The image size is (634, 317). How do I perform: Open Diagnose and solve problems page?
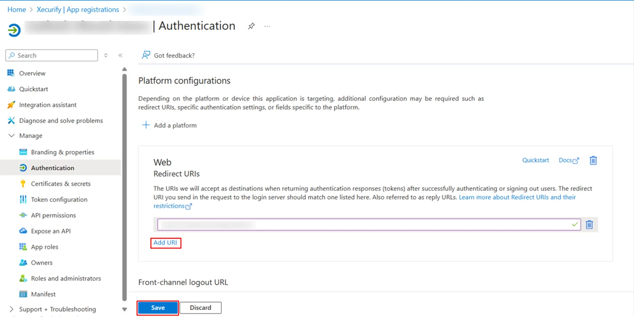61,121
